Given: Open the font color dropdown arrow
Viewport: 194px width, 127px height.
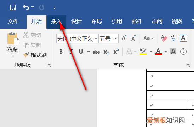Looking at the screenshot, I should [166, 52].
